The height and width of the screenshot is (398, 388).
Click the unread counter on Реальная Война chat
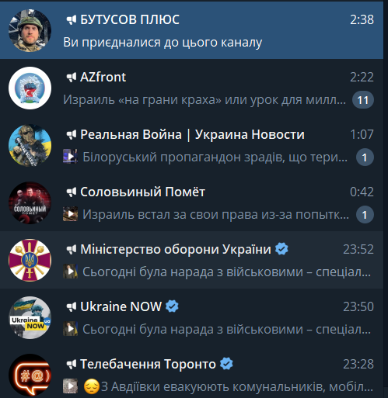tap(365, 157)
